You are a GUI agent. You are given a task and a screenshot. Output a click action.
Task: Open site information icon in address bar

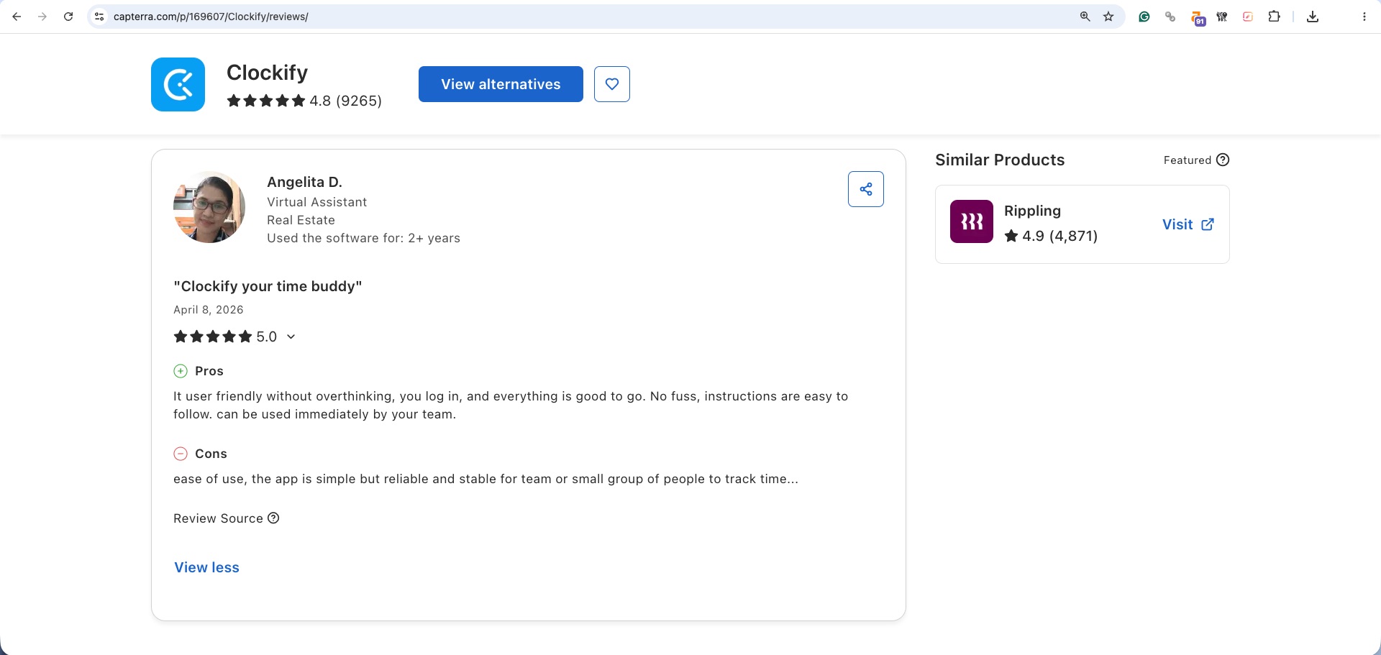(100, 17)
